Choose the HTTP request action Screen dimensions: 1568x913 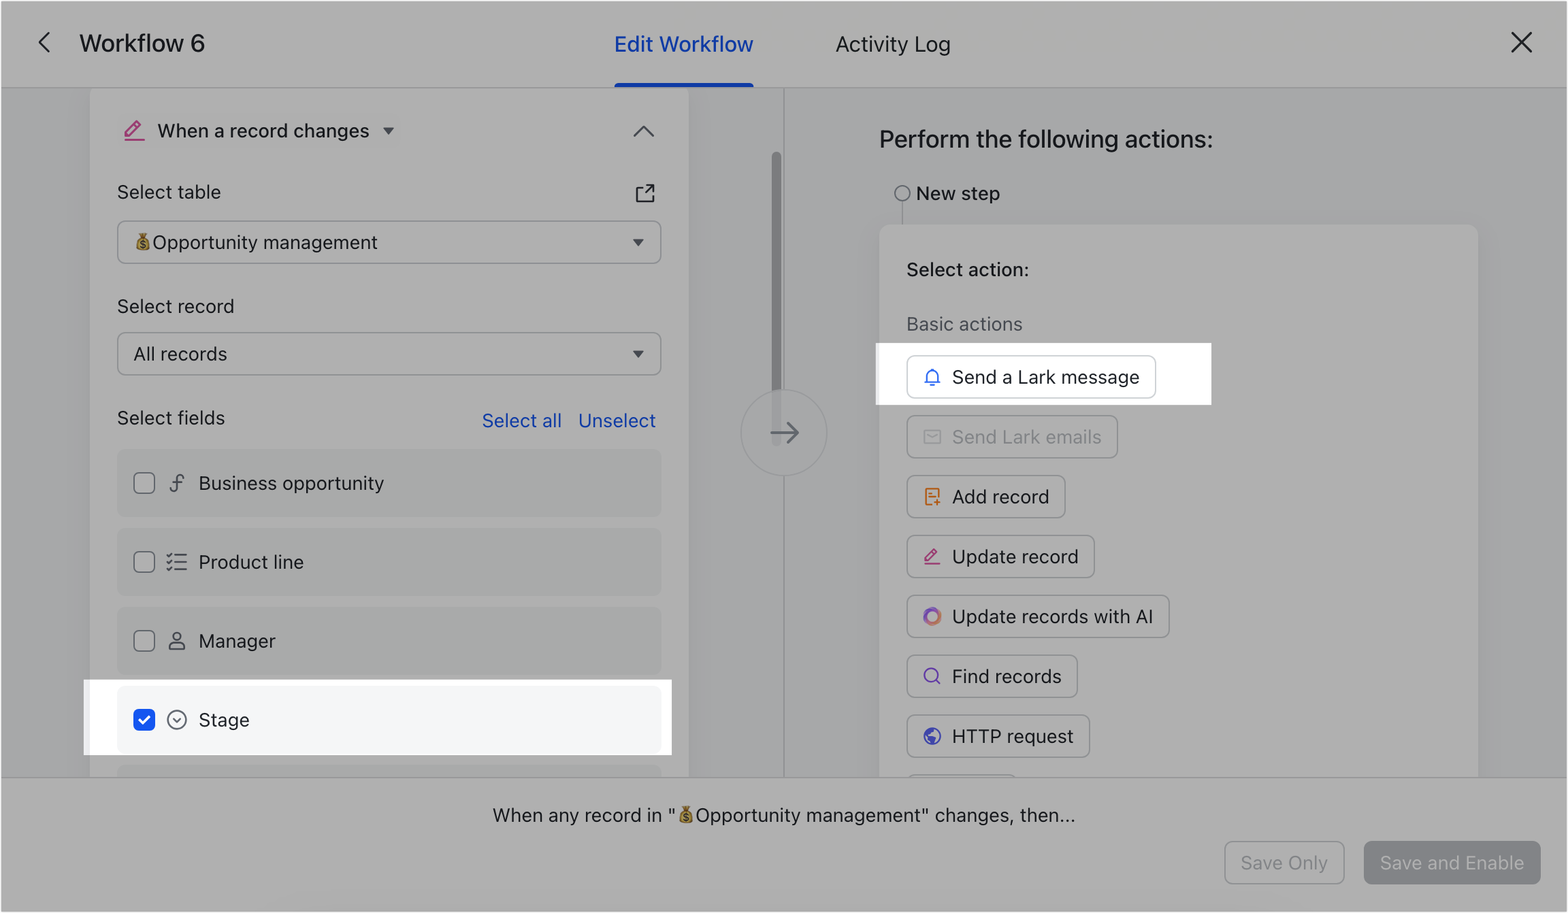pos(998,736)
